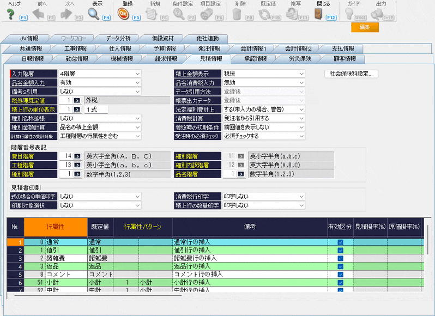
Task: Expand the 入力階層 dropdown
Action: 137,74
